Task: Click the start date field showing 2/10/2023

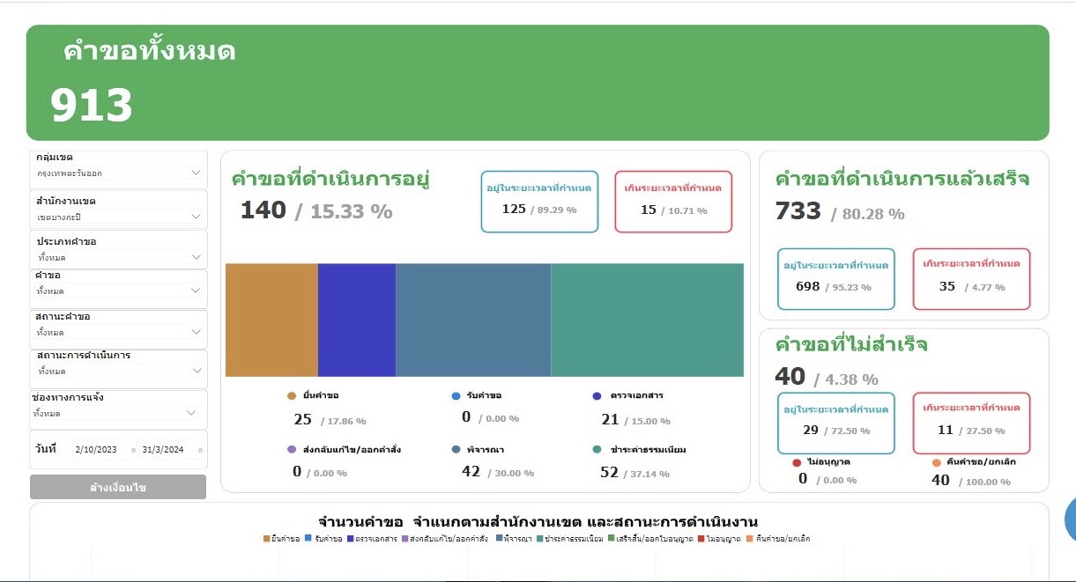Action: [x=100, y=450]
